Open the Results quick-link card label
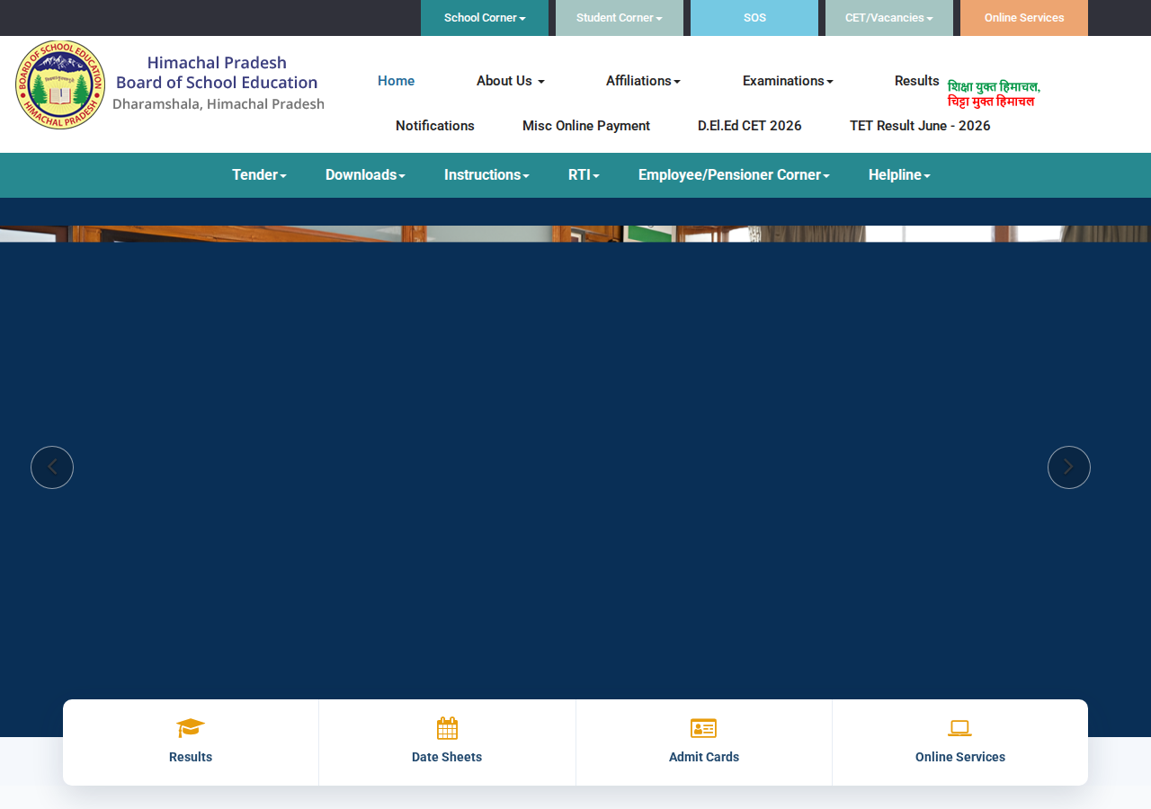Viewport: 1151px width, 809px height. (x=191, y=757)
